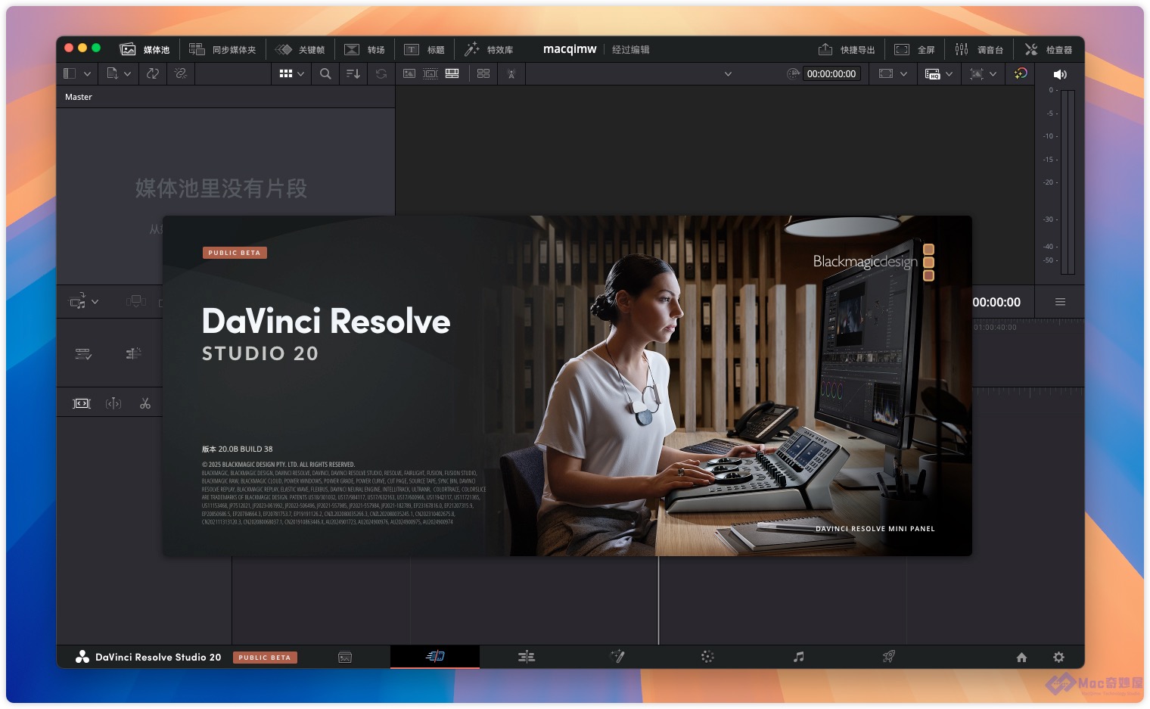The image size is (1150, 709).
Task: Show the 关键帧 keyframes panel
Action: (x=300, y=49)
